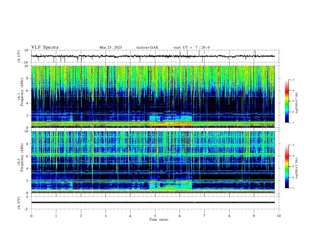
Task: Click the Time axis tick label "6"
Action: coord(180,216)
